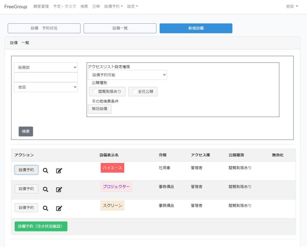This screenshot has height=247, width=307.
Task: Open the 設定 menu in the navbar
Action: pyautogui.click(x=133, y=6)
